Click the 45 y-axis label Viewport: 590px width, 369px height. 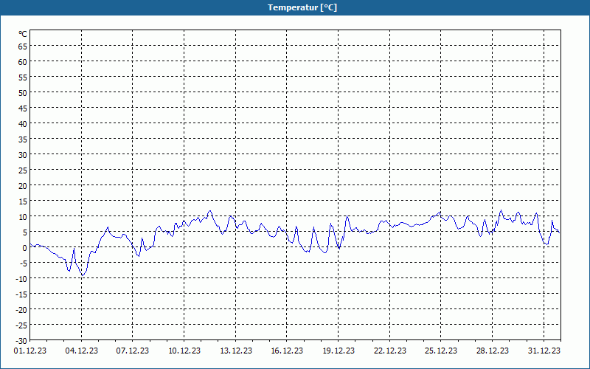pyautogui.click(x=23, y=108)
